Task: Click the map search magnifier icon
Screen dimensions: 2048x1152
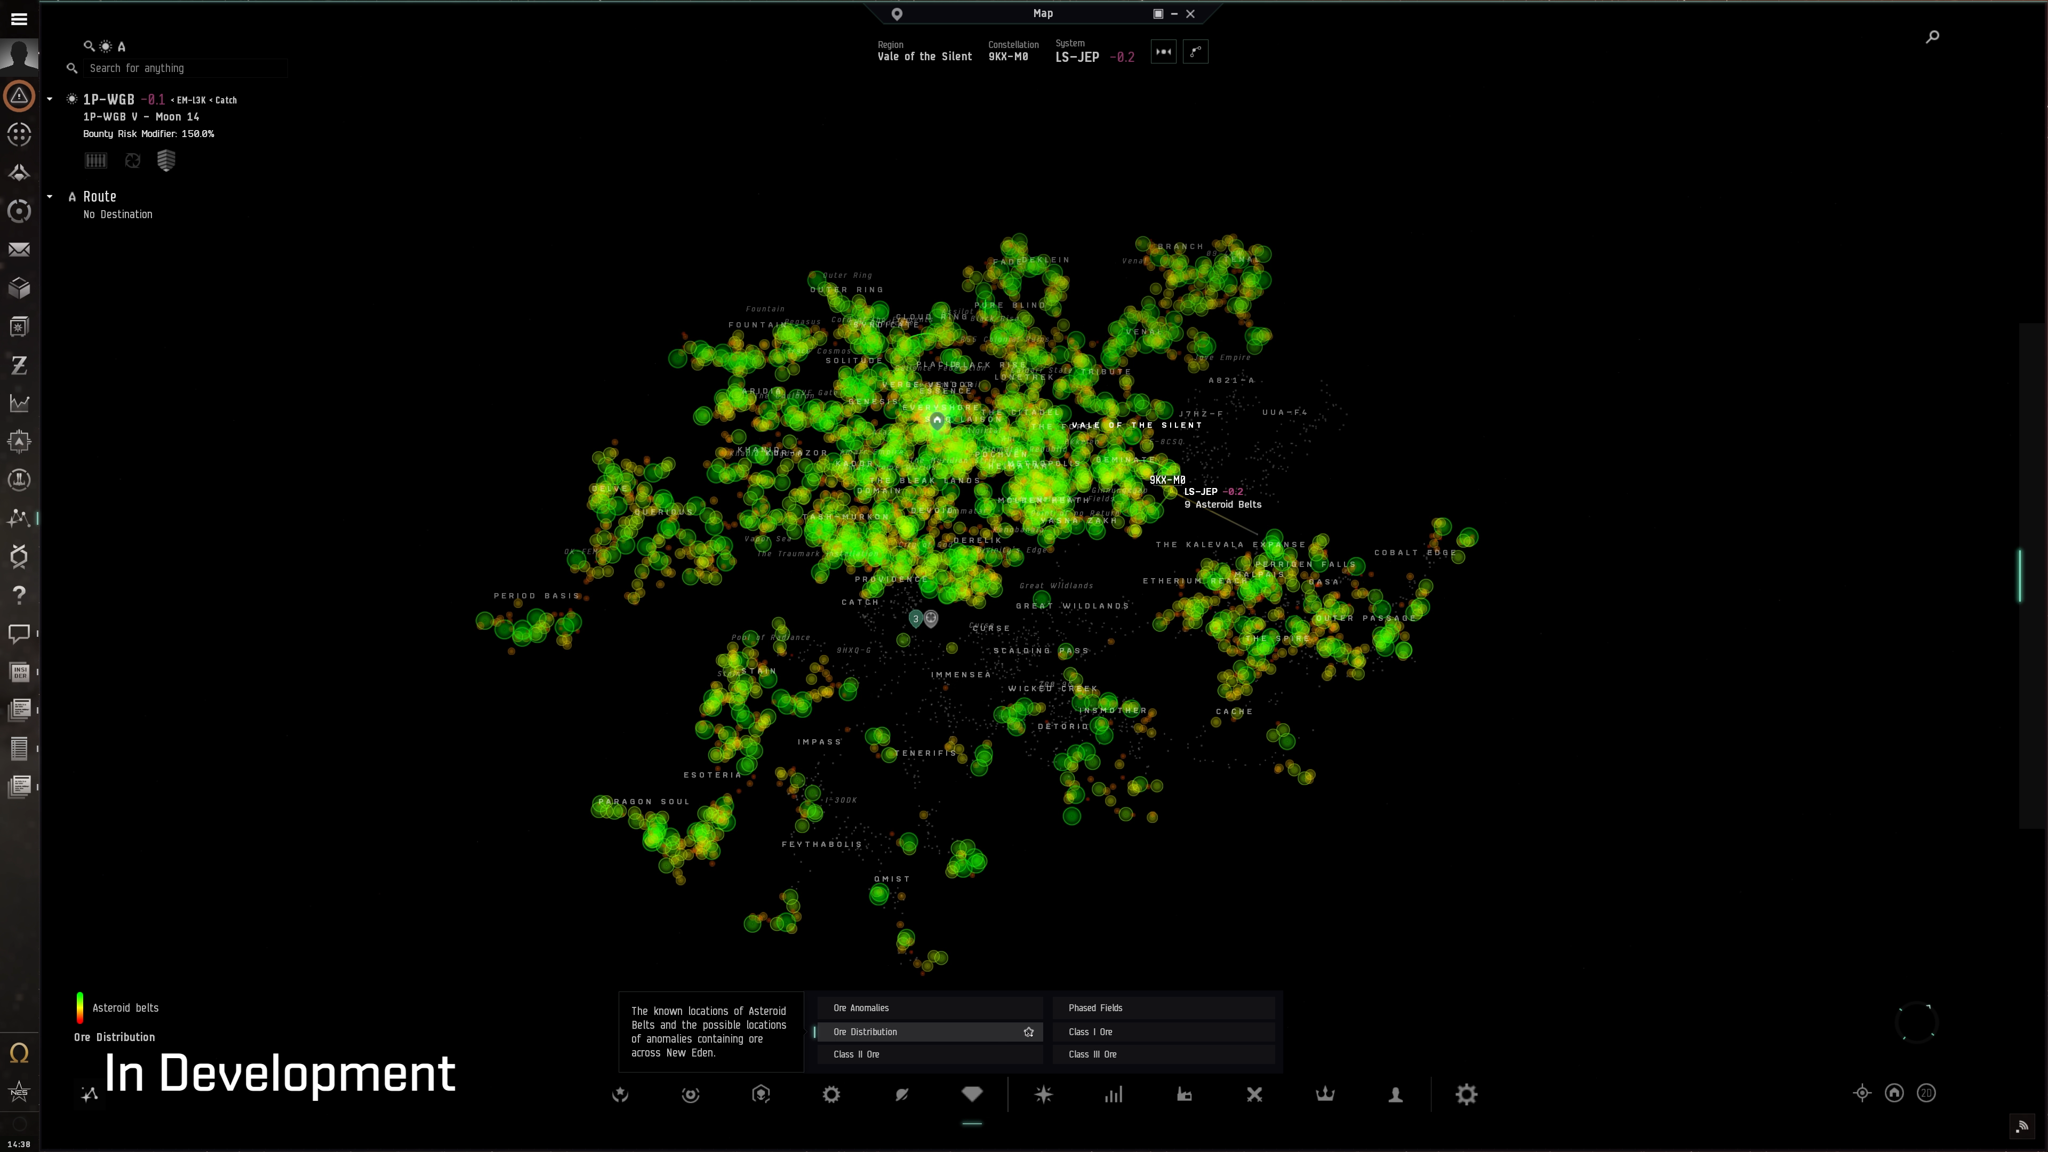Action: 1932,37
